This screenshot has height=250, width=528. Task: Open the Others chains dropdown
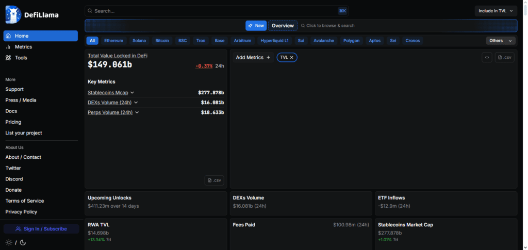500,41
